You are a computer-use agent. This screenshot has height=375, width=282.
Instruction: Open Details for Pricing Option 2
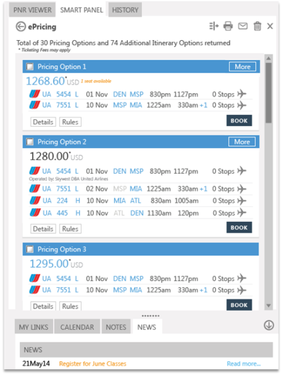[43, 229]
